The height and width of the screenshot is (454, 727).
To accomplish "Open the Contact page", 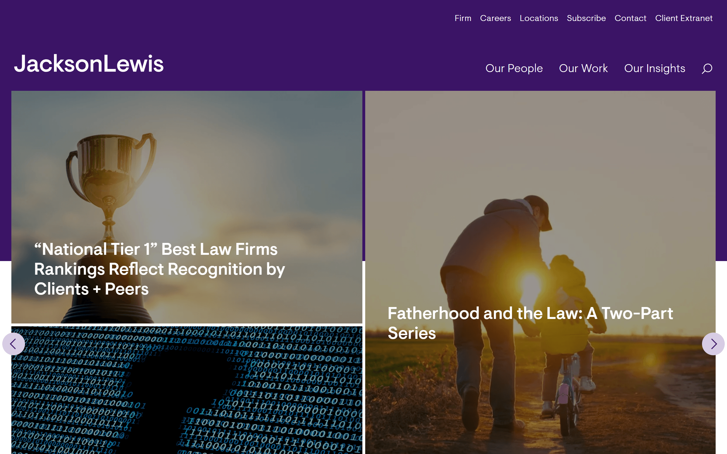I will (630, 18).
